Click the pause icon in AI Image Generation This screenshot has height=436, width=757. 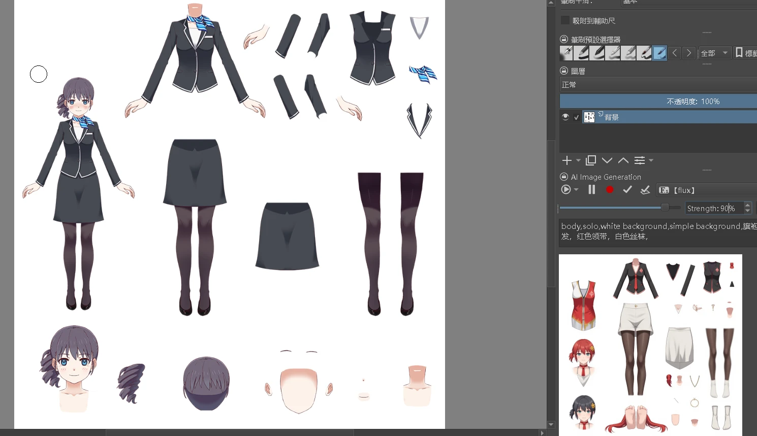(x=592, y=190)
